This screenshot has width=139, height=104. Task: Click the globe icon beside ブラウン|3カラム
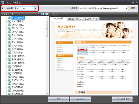point(9,84)
